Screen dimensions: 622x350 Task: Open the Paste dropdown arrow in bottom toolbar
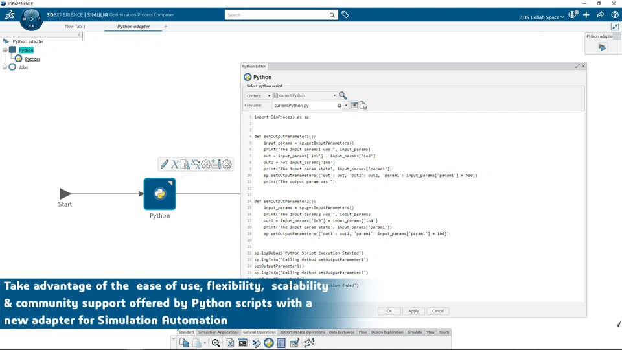tap(205, 344)
